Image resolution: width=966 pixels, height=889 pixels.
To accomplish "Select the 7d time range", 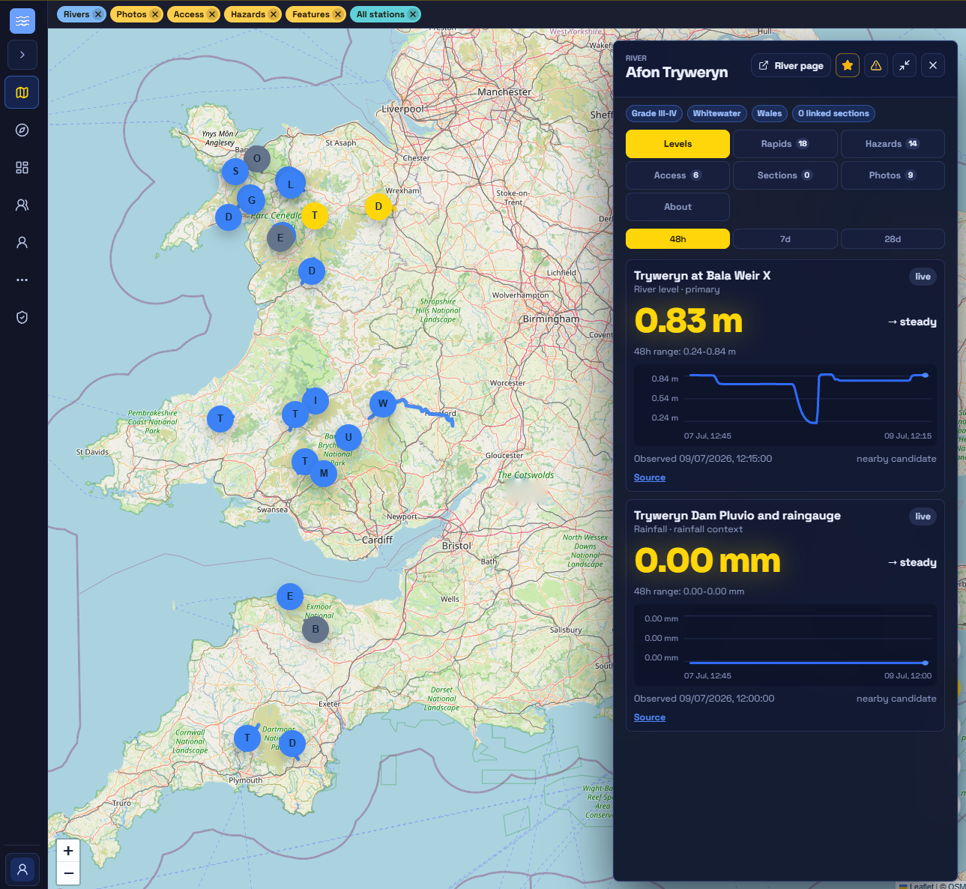I will pos(785,239).
